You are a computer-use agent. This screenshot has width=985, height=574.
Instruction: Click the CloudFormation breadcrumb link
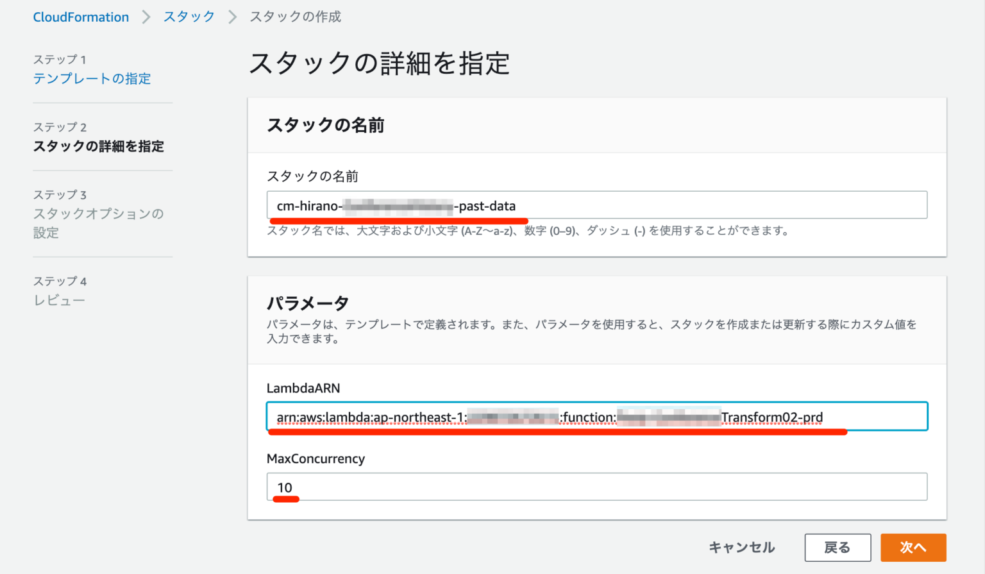click(x=81, y=17)
